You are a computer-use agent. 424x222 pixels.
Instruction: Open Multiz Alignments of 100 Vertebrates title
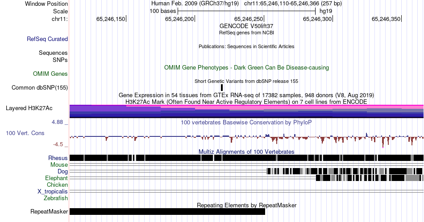pyautogui.click(x=246, y=152)
